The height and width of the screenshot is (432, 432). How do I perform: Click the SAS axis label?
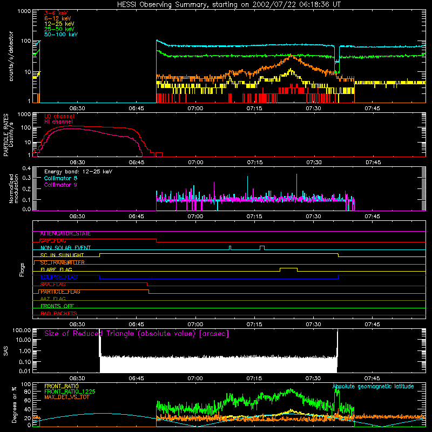click(x=6, y=351)
